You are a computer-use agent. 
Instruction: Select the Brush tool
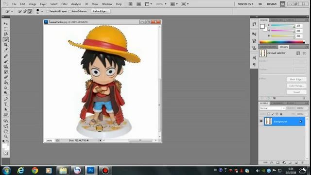(6, 62)
